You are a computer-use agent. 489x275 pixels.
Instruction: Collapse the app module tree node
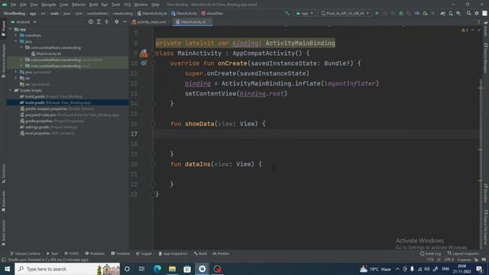(11, 29)
